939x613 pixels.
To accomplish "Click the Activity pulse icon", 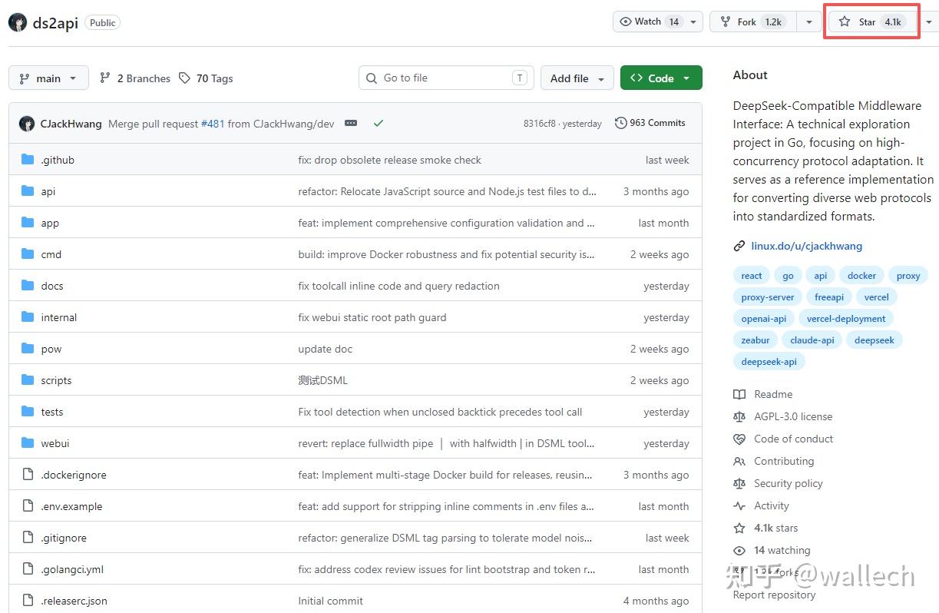I will [739, 505].
